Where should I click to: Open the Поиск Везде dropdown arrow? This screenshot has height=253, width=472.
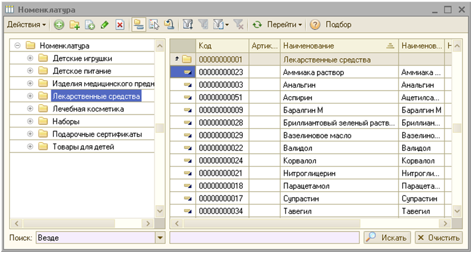(x=161, y=238)
